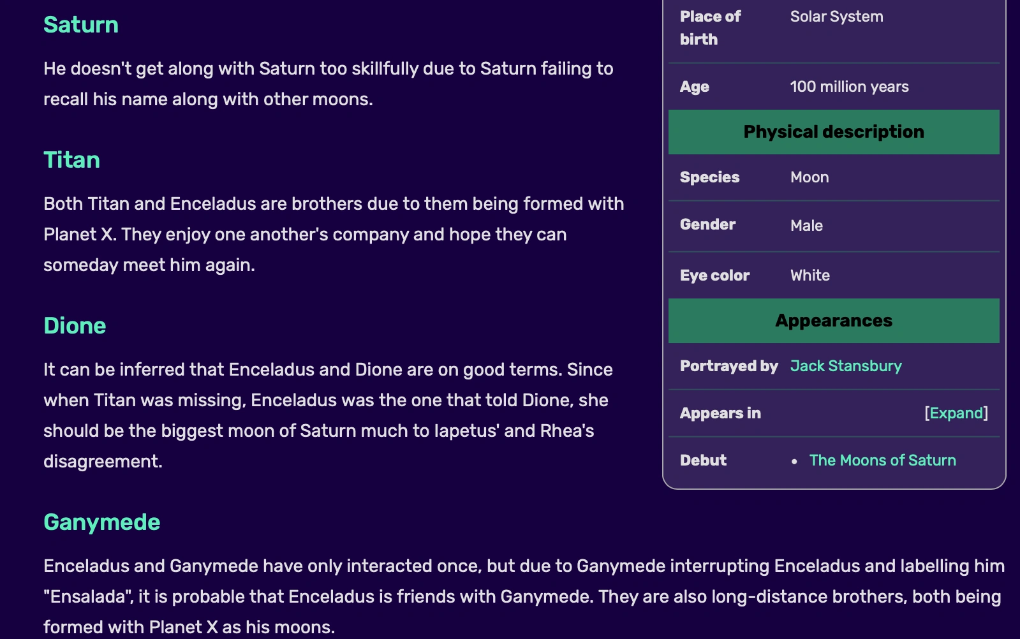Click the Ganymede section heading
Screen dimensions: 1020x639
pyautogui.click(x=101, y=522)
